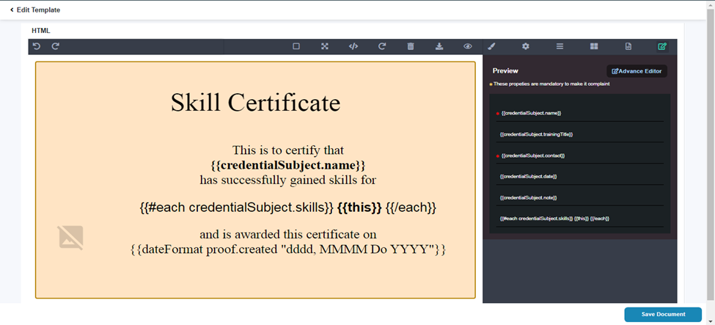Open settings gear icon in toolbar
Image resolution: width=715 pixels, height=325 pixels.
point(526,46)
